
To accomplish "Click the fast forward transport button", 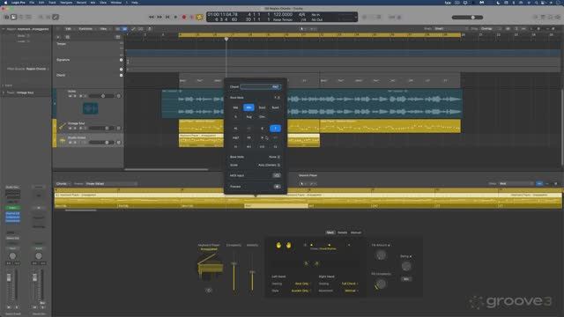I will [x=160, y=17].
